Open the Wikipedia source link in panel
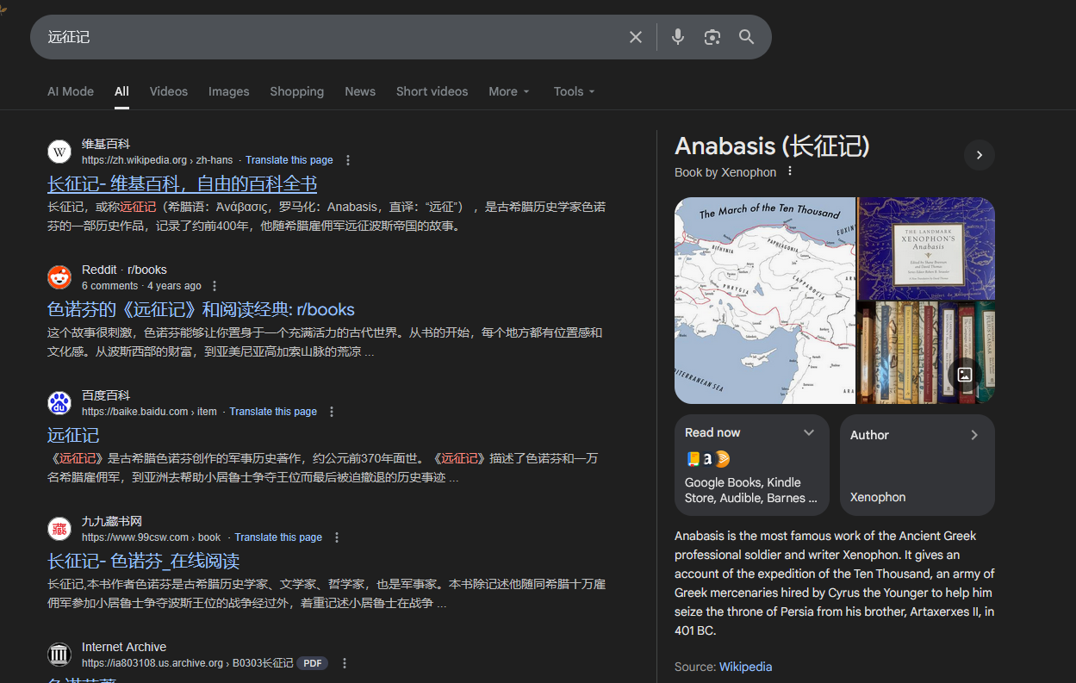 click(x=746, y=667)
